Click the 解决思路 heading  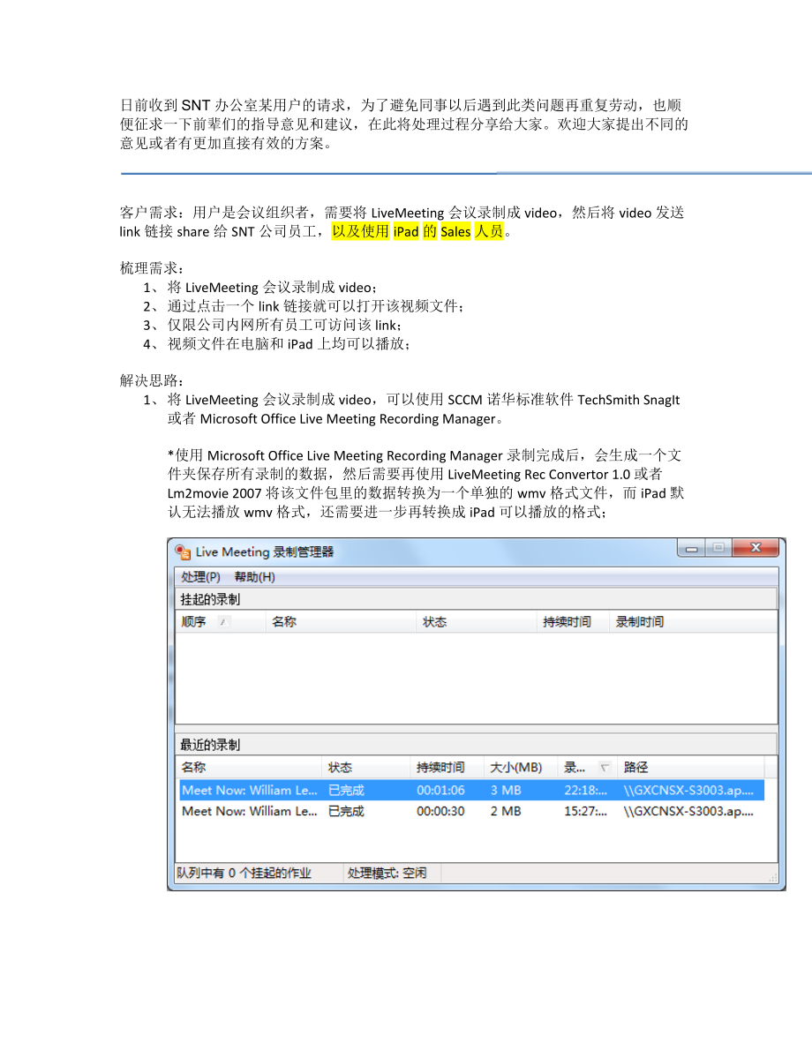152,381
